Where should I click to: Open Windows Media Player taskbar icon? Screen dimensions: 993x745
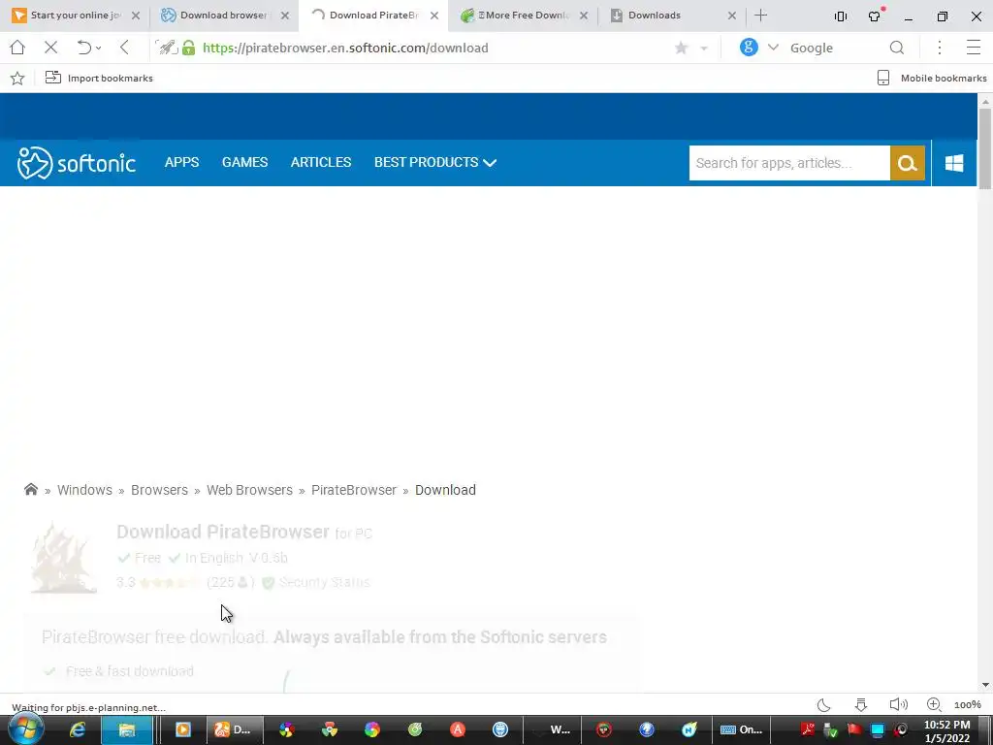pyautogui.click(x=183, y=729)
